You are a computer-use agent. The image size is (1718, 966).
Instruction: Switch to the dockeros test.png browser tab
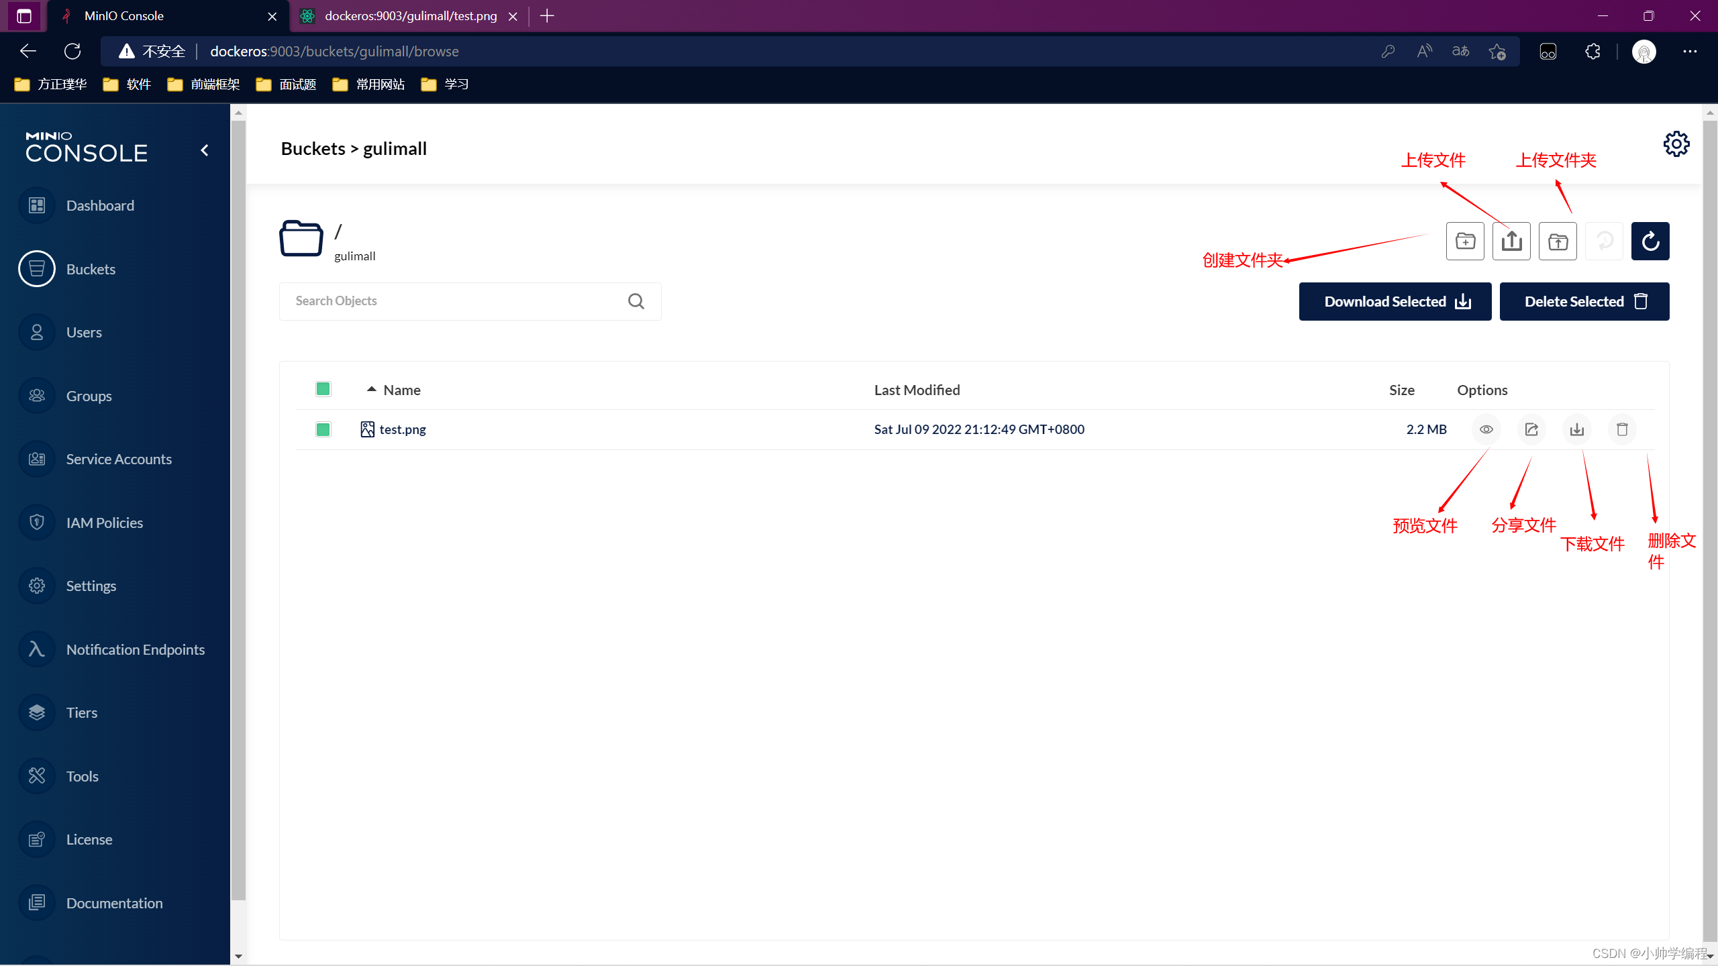[410, 16]
